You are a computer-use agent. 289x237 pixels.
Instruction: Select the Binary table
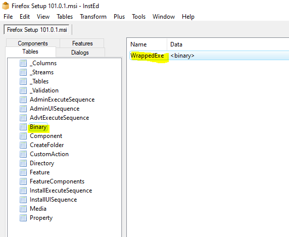[x=38, y=127]
